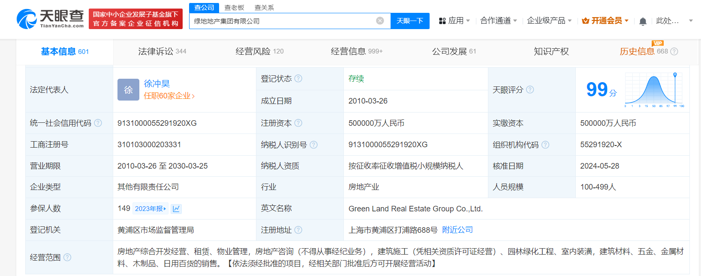This screenshot has height=276, width=701.
Task: Click the TianYanCha logo
Action: [50, 19]
